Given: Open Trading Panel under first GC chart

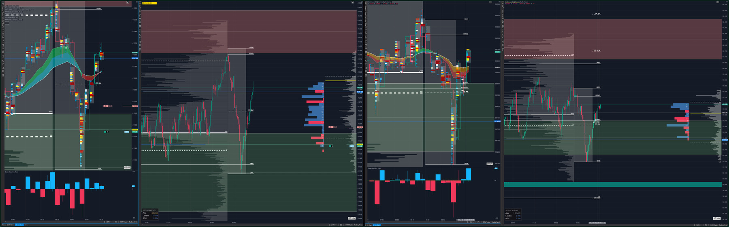Looking at the screenshot, I should coord(133,222).
